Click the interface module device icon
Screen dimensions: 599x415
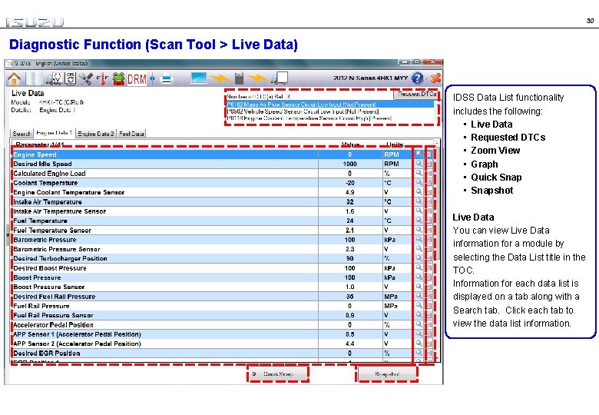tap(239, 78)
